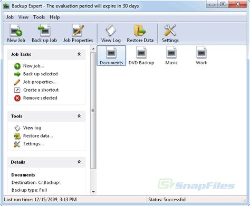Image resolution: width=250 pixels, height=206 pixels.
Task: Click 'Backup type: Full' in Details
Action: point(29,190)
